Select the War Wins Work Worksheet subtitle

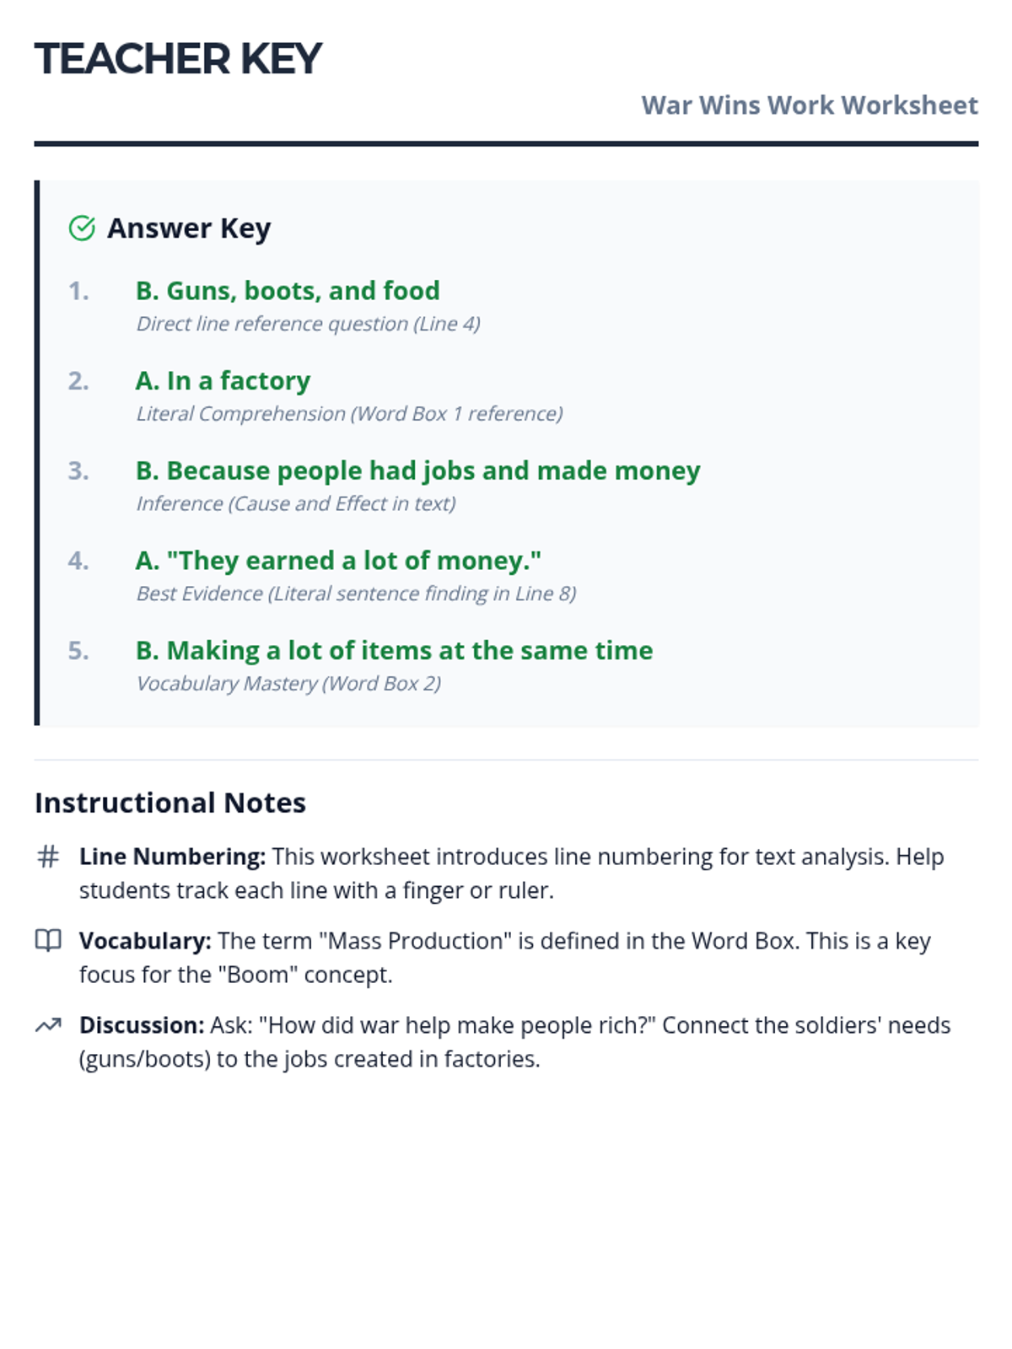coord(809,105)
